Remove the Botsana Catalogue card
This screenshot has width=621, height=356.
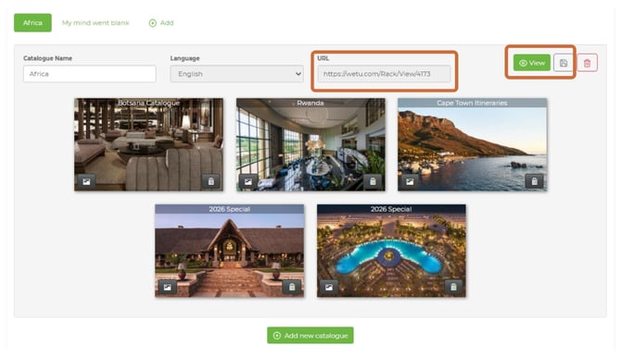[211, 182]
